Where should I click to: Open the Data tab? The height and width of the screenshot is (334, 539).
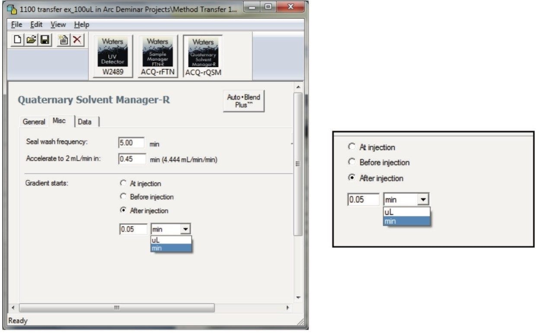[85, 122]
